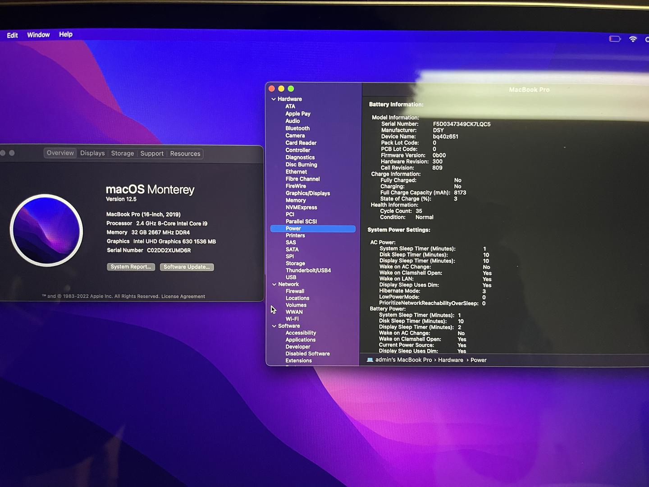
Task: Switch to the Displays tab
Action: click(x=92, y=153)
